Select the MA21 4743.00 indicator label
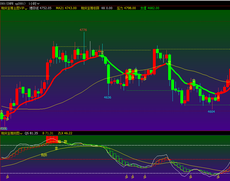 click(x=66, y=8)
